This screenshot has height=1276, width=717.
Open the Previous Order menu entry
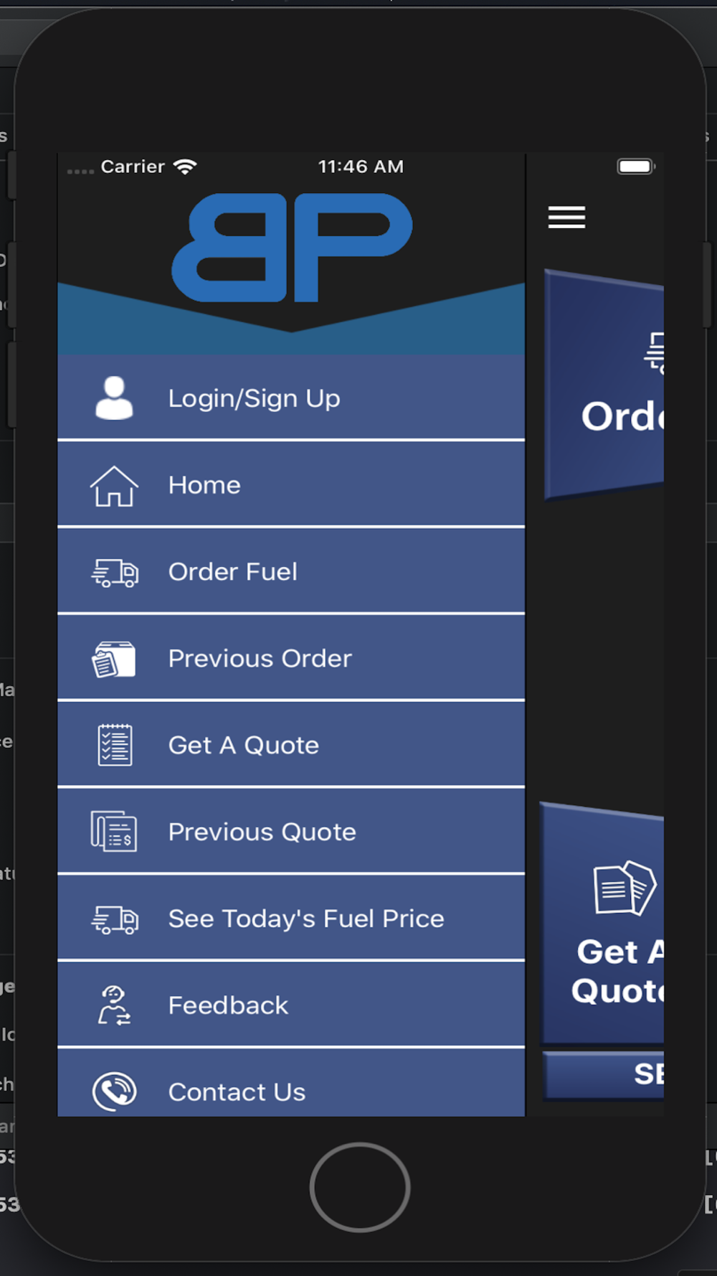tap(291, 658)
